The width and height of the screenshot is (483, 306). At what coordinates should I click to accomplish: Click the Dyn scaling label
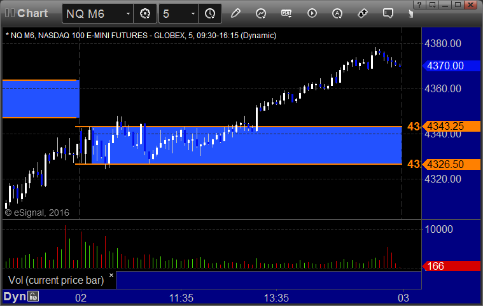(15, 296)
